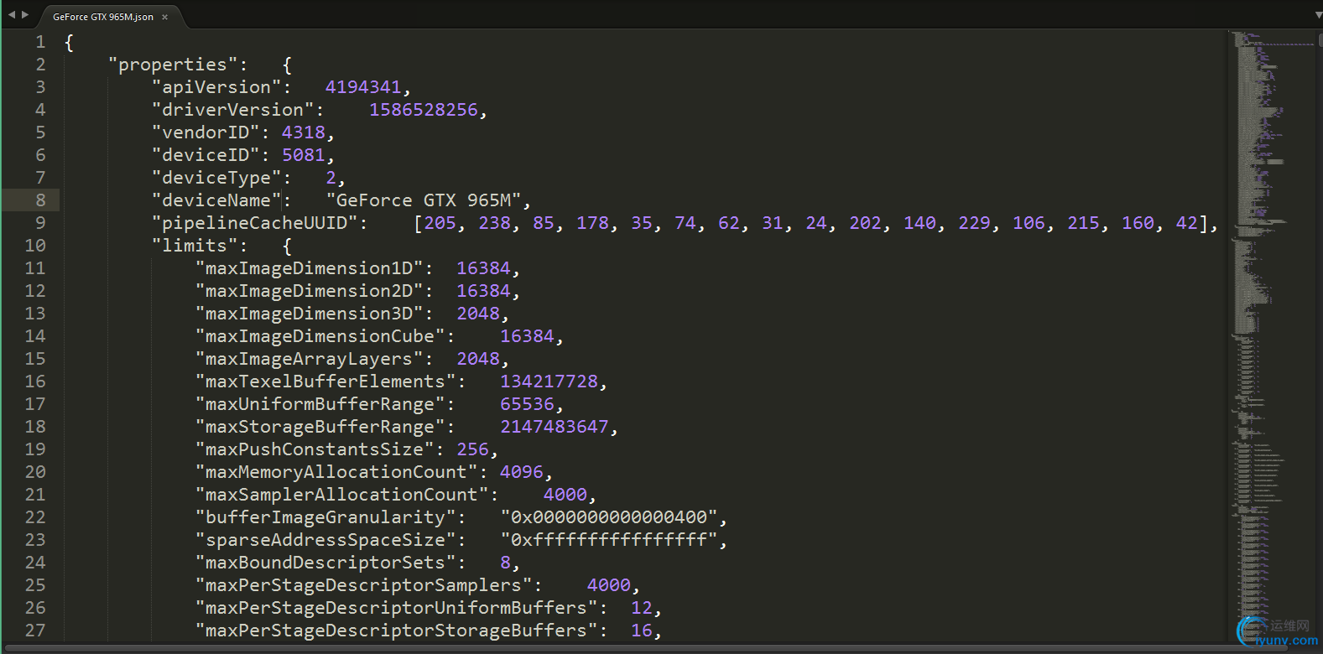Image resolution: width=1323 pixels, height=654 pixels.
Task: Click the "maxSamplerAllocationCount" key
Action: pos(341,495)
